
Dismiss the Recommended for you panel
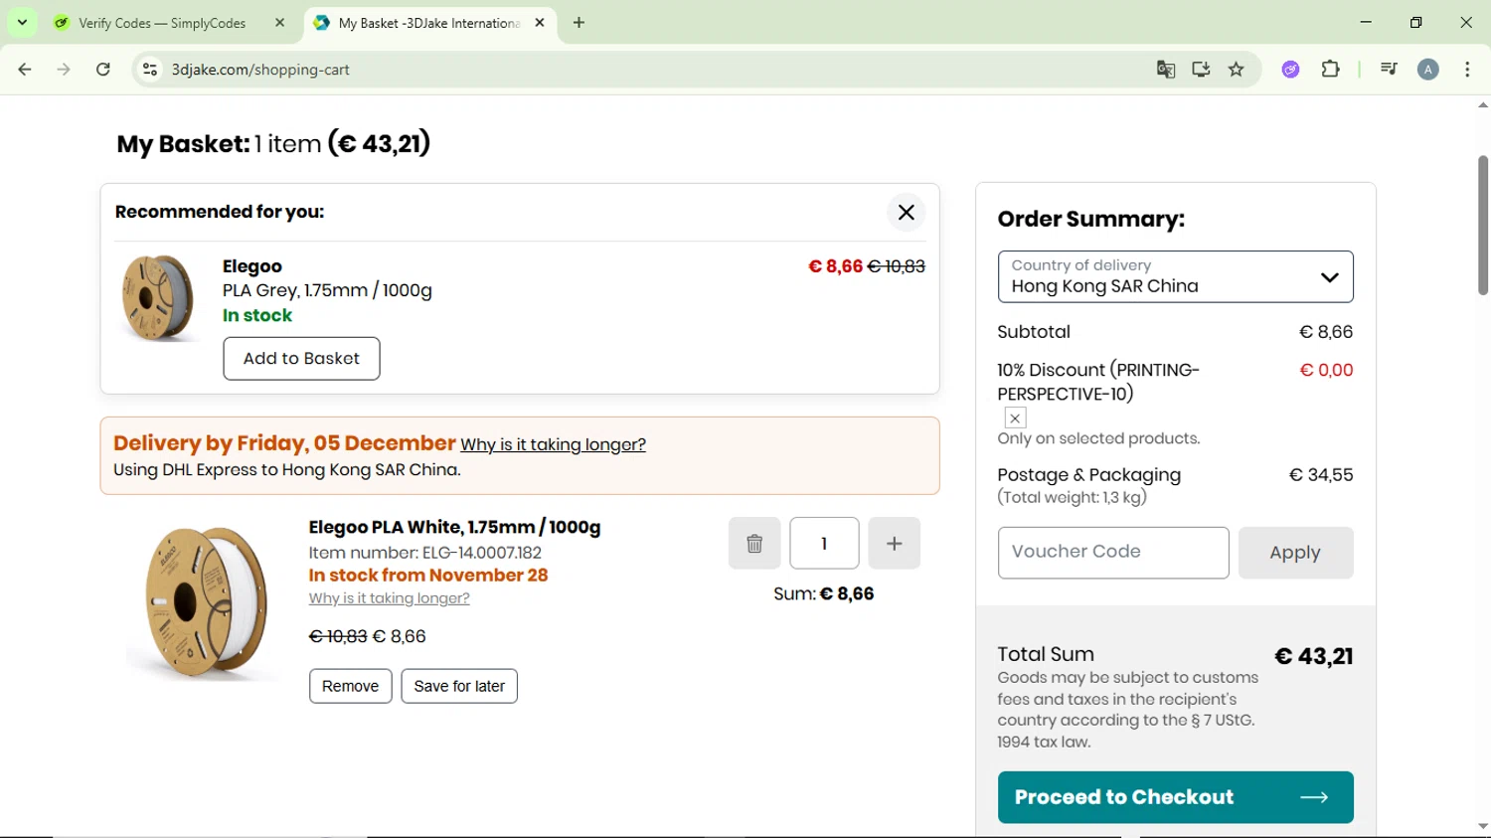click(907, 213)
